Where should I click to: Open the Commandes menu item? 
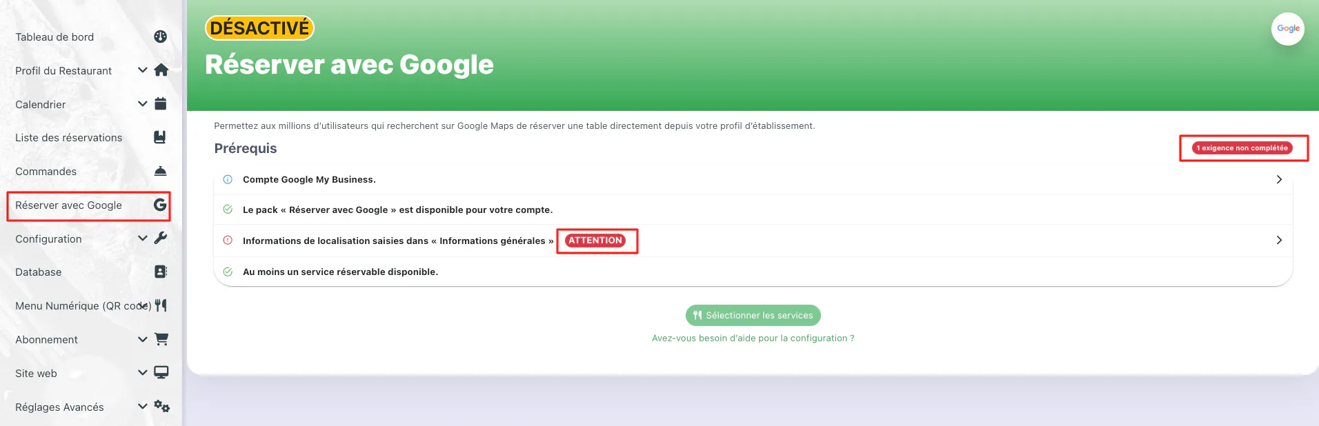(x=46, y=172)
